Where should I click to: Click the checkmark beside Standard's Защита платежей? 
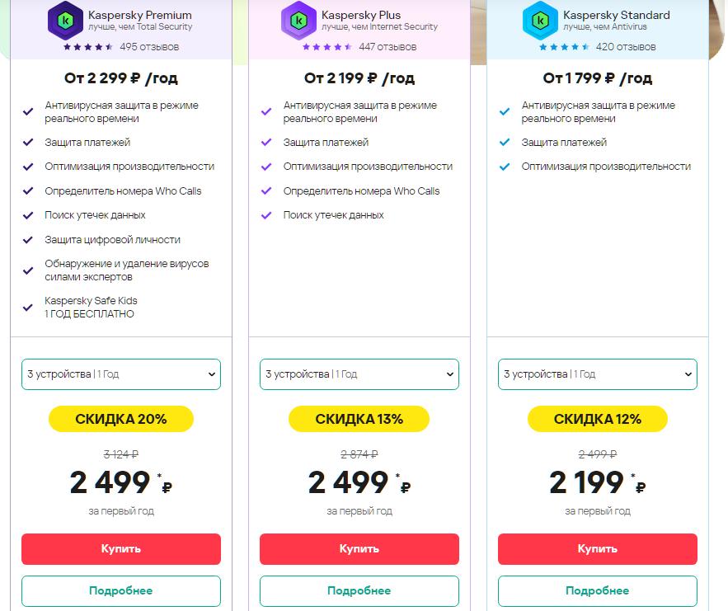[505, 143]
